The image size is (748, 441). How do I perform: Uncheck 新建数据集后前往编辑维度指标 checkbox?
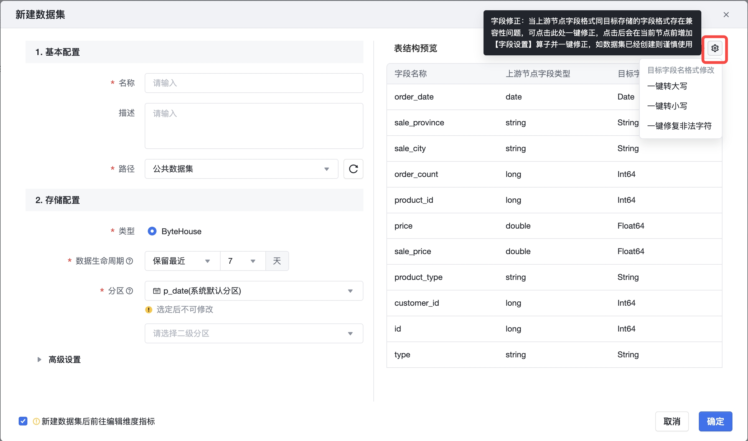[x=23, y=421]
